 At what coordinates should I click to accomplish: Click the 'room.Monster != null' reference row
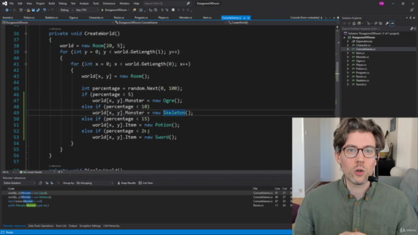tap(25, 201)
